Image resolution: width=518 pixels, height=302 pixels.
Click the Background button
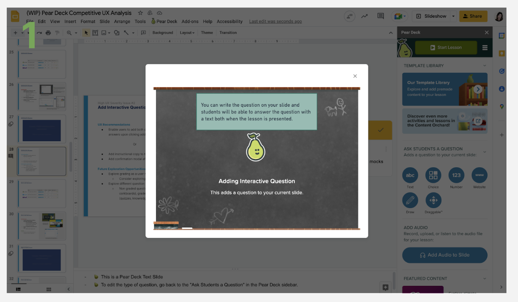tap(163, 33)
